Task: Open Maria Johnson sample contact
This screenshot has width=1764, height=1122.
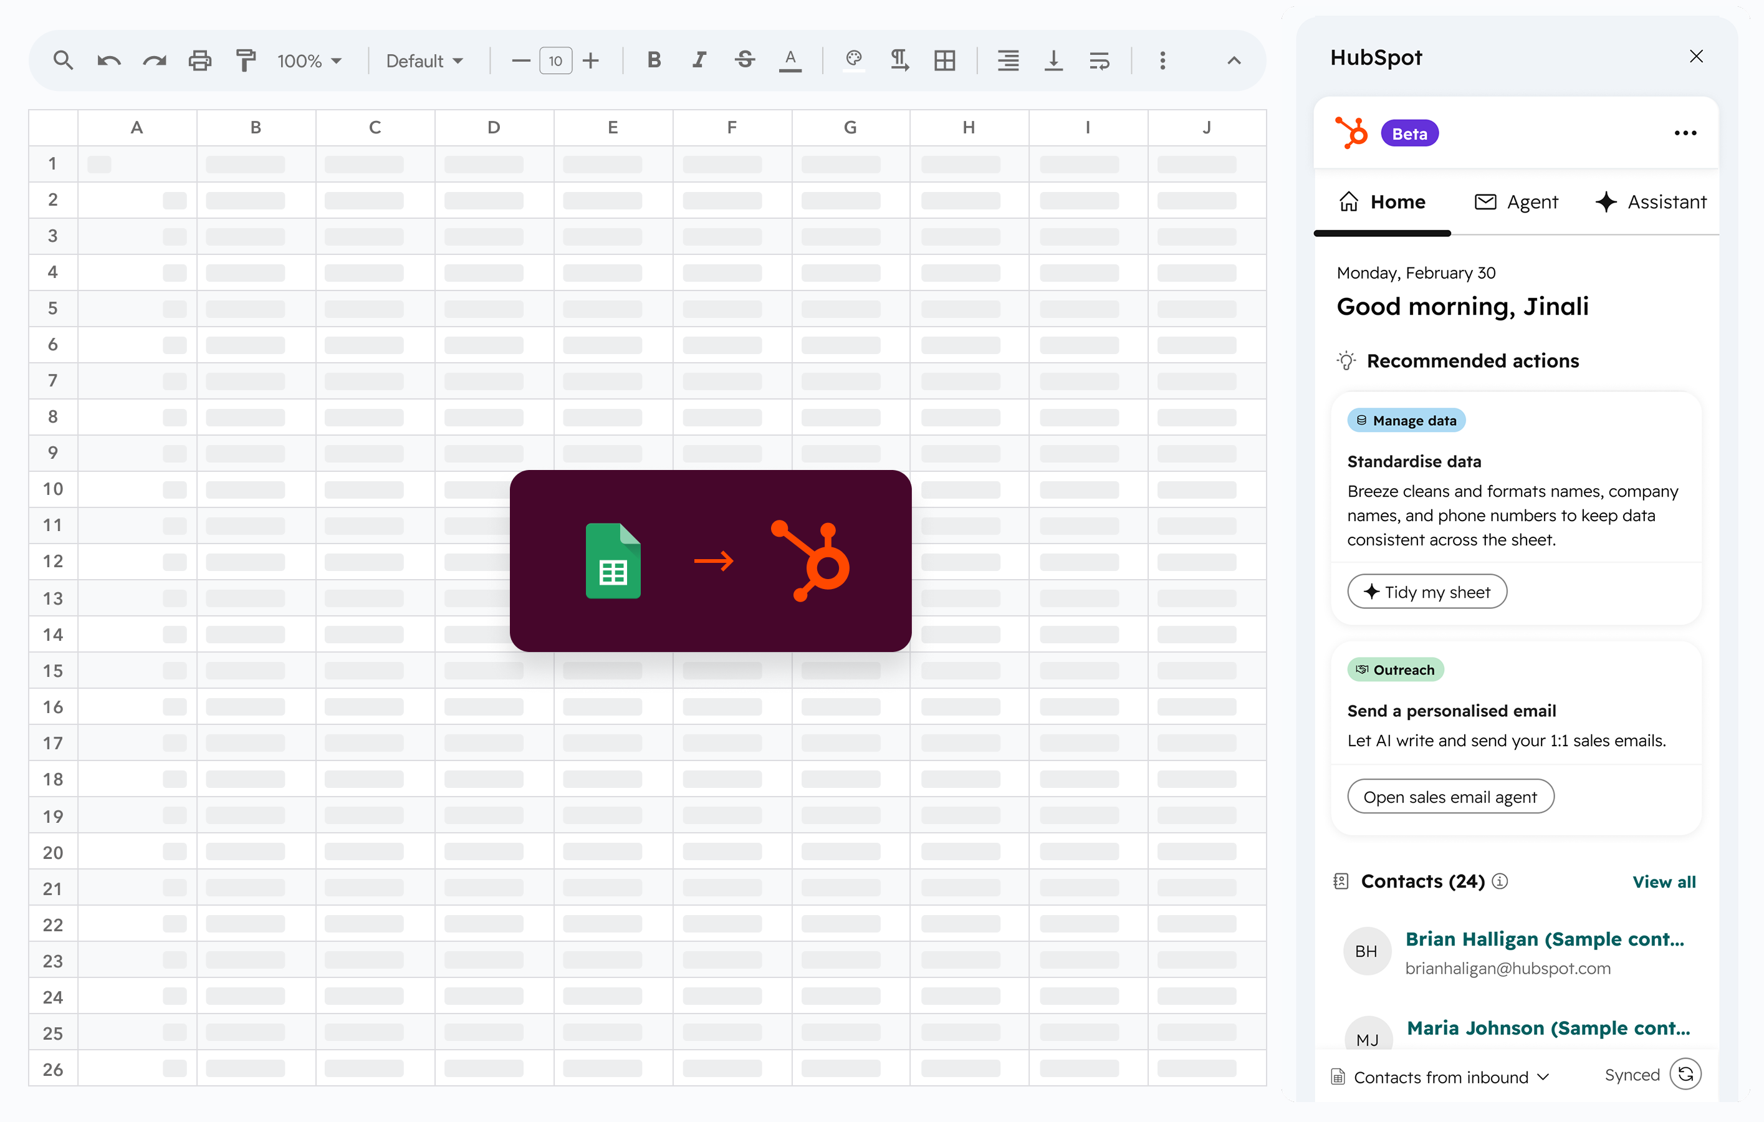Action: click(1548, 1028)
